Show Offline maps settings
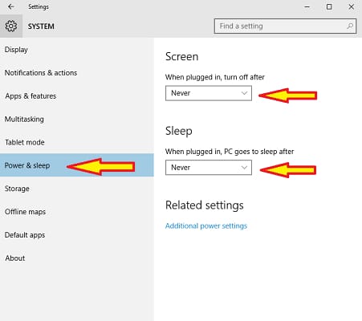The image size is (362, 321). 25,212
